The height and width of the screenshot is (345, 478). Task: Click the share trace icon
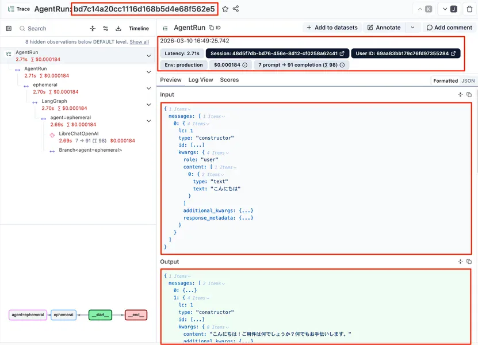[236, 9]
